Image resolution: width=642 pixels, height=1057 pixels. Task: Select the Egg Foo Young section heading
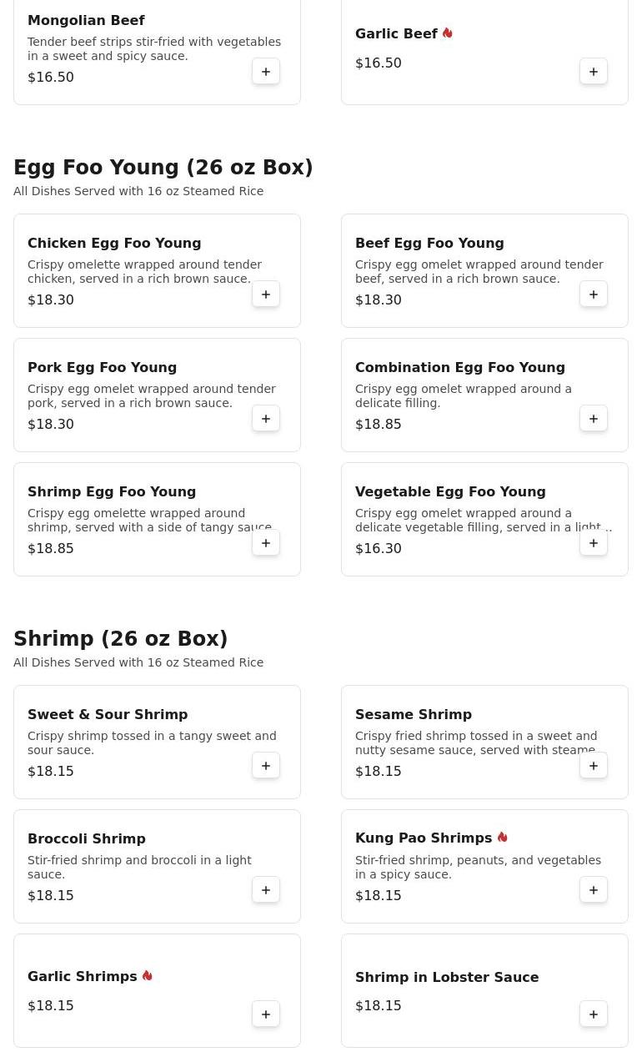tap(163, 168)
